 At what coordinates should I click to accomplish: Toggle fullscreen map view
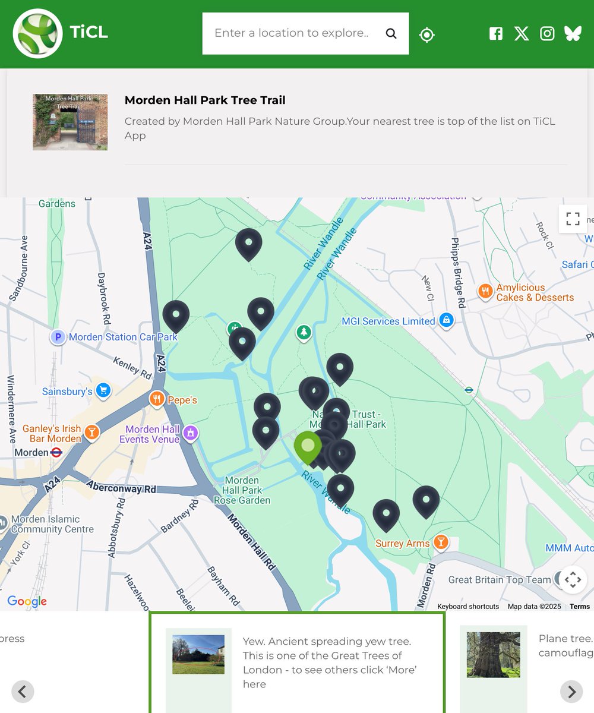(x=573, y=219)
